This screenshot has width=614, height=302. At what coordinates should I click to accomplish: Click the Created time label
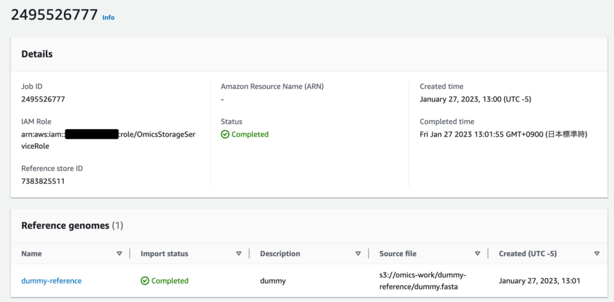tap(441, 86)
